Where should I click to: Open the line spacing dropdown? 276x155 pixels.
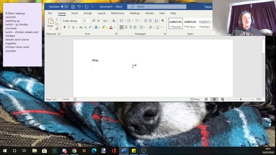(x=142, y=27)
